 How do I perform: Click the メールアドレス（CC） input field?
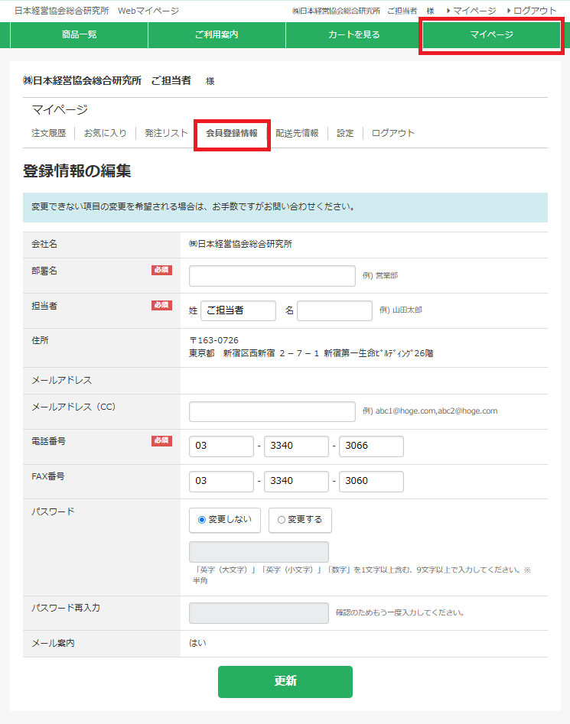click(x=272, y=411)
